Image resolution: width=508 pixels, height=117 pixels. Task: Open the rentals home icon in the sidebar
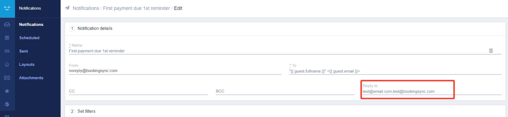(7, 64)
